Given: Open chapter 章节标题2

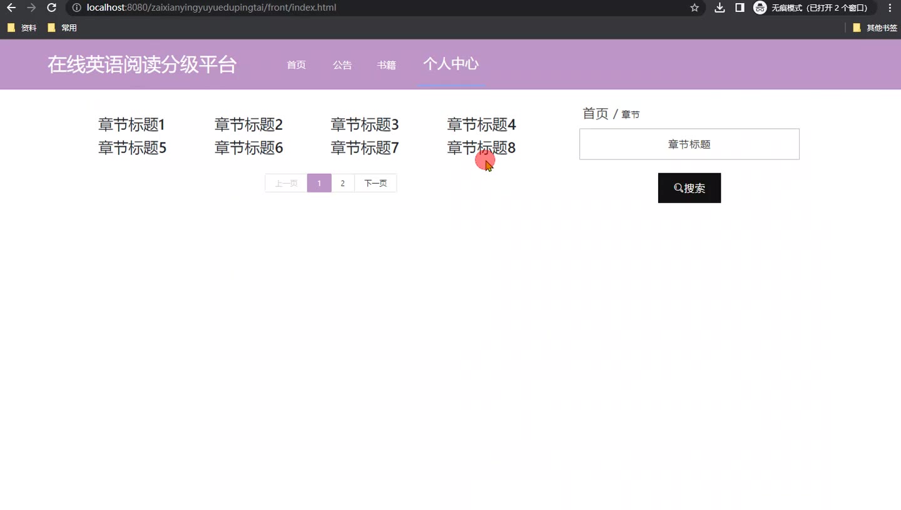Looking at the screenshot, I should tap(248, 125).
